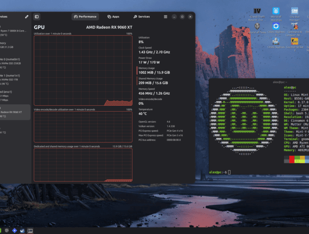
Task: Click the dedicated and shared memory usage graph
Action: (83, 165)
